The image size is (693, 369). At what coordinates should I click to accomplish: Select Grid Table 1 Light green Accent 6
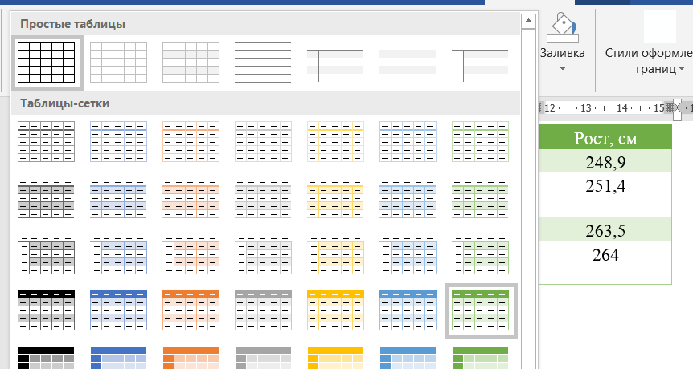pos(481,141)
